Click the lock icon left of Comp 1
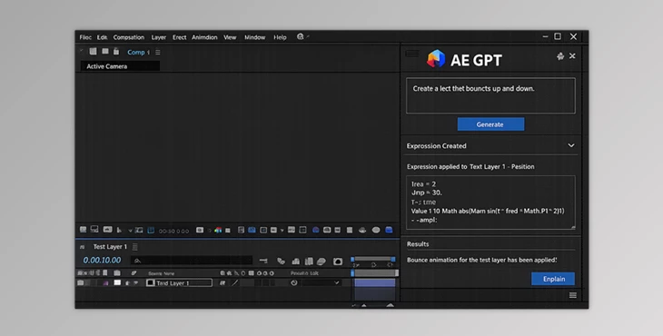 click(116, 52)
